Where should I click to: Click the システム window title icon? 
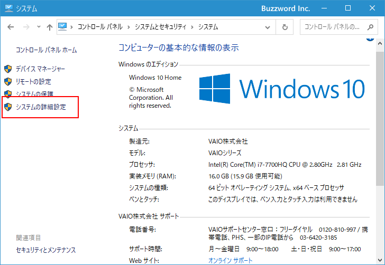[9, 8]
